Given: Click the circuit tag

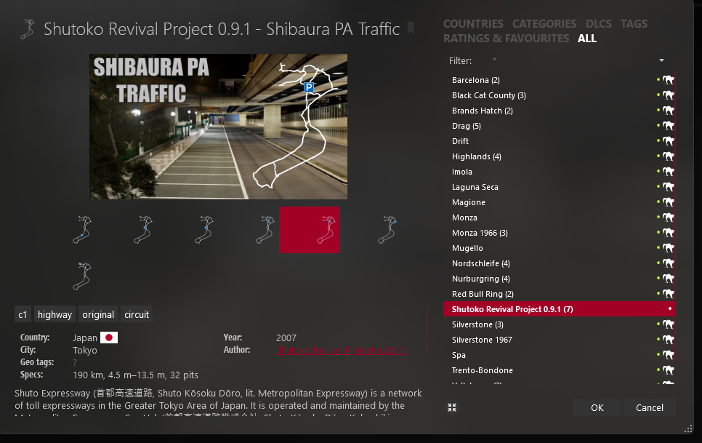Looking at the screenshot, I should point(137,314).
